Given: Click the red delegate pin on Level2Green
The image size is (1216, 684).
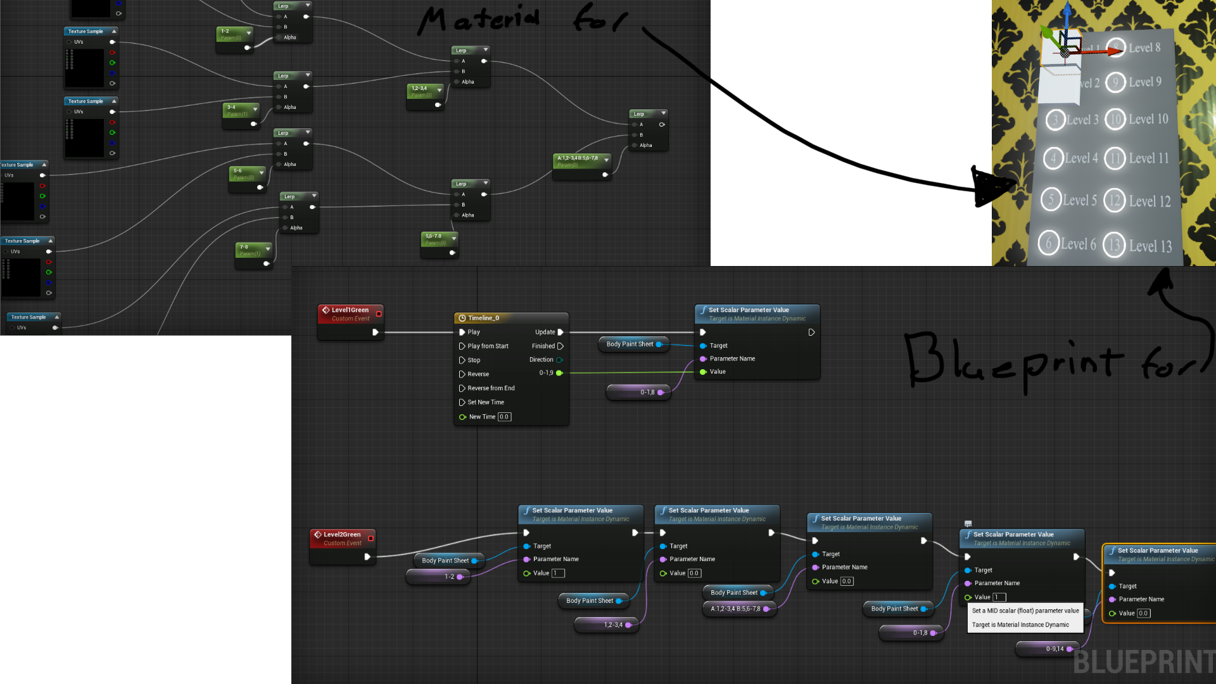Looking at the screenshot, I should coord(371,538).
